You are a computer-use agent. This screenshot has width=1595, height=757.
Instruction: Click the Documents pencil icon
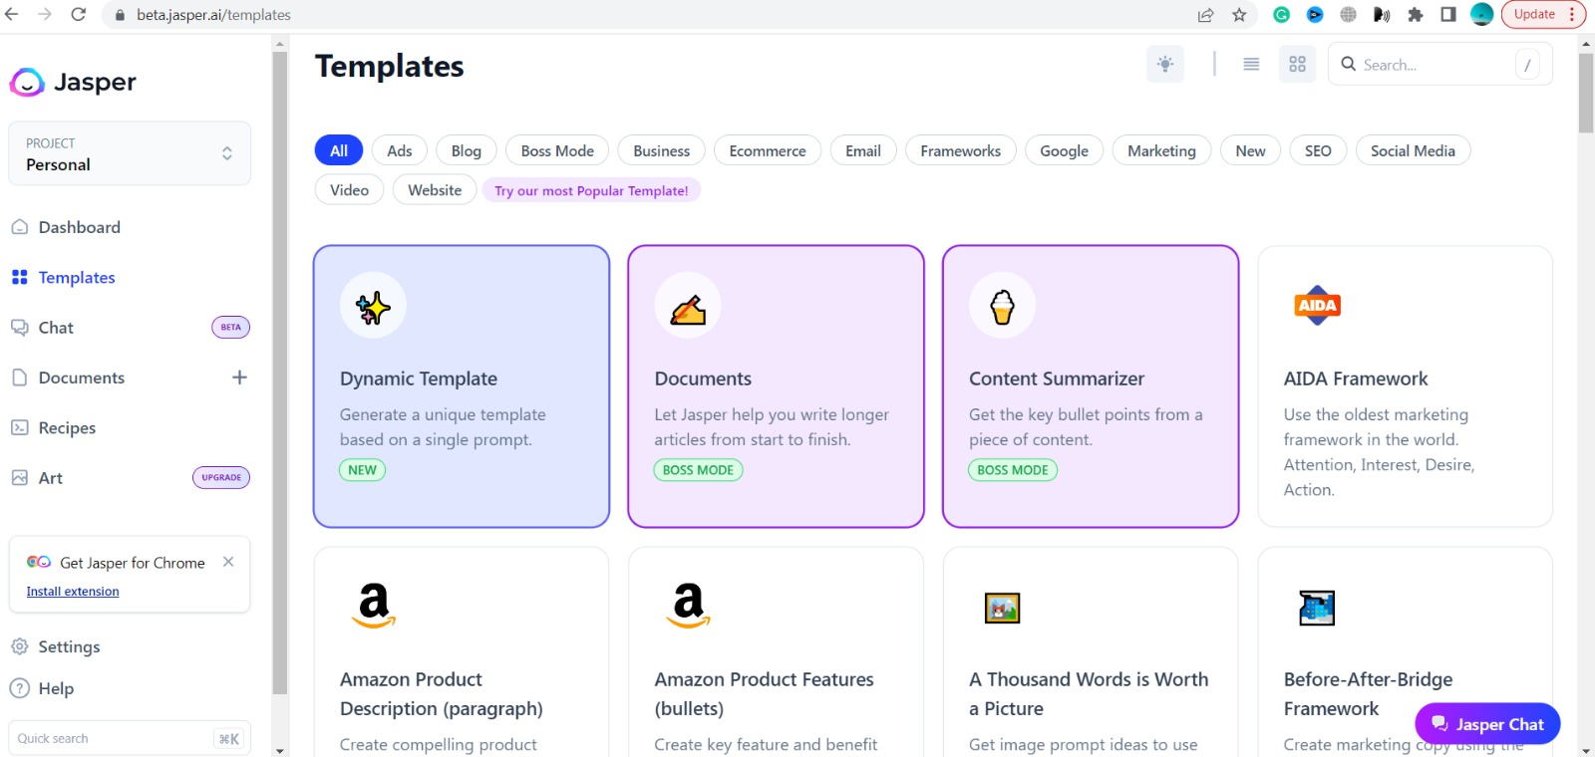tap(688, 306)
